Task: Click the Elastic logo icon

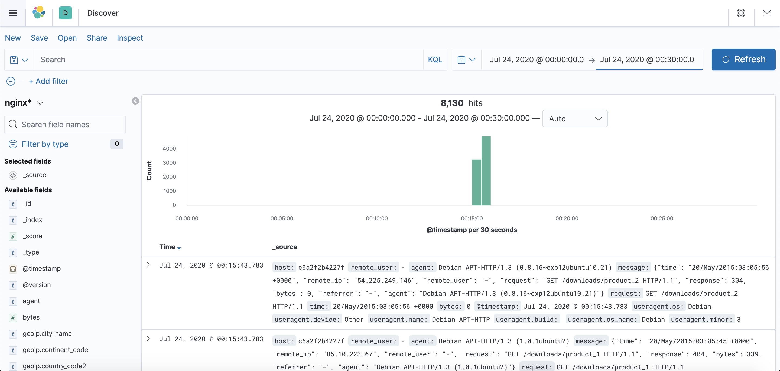Action: click(x=39, y=13)
